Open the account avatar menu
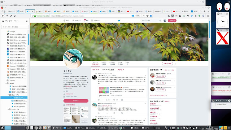The image size is (231, 130). (165, 21)
